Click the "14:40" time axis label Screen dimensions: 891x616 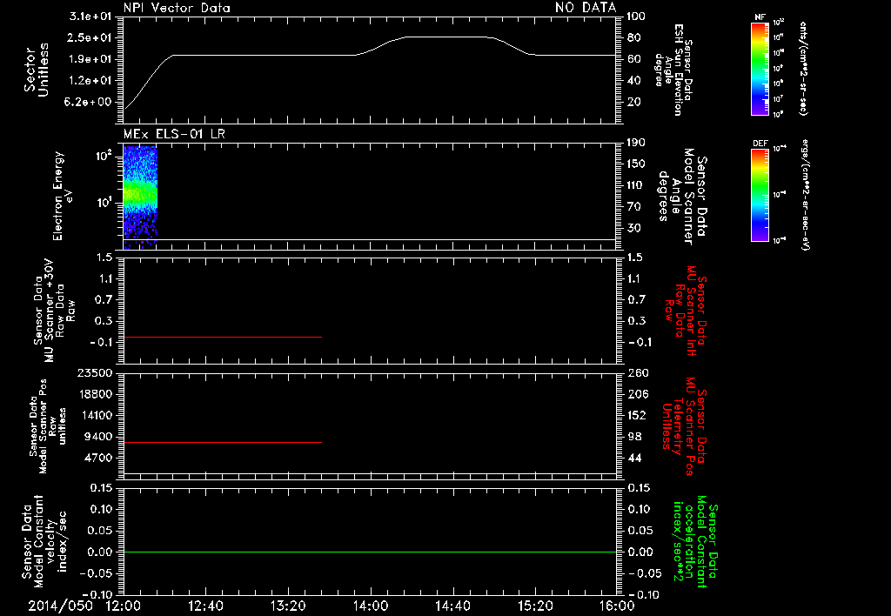point(452,606)
